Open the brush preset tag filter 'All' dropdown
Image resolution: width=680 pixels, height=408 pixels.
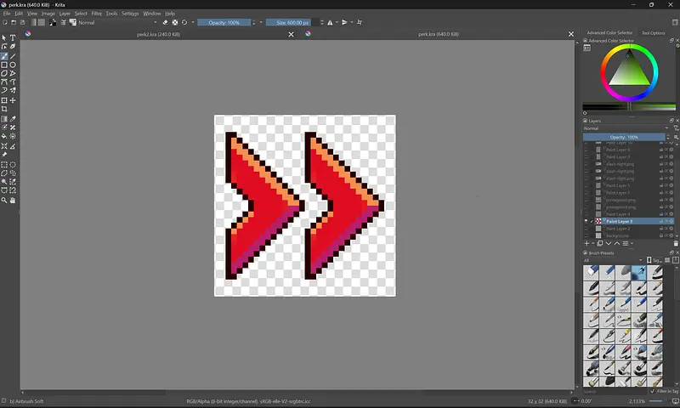click(x=612, y=260)
